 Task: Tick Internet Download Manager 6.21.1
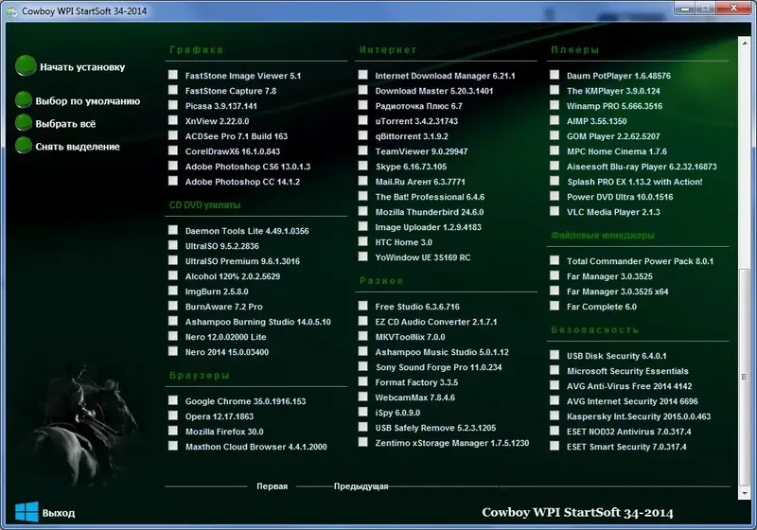pyautogui.click(x=363, y=75)
